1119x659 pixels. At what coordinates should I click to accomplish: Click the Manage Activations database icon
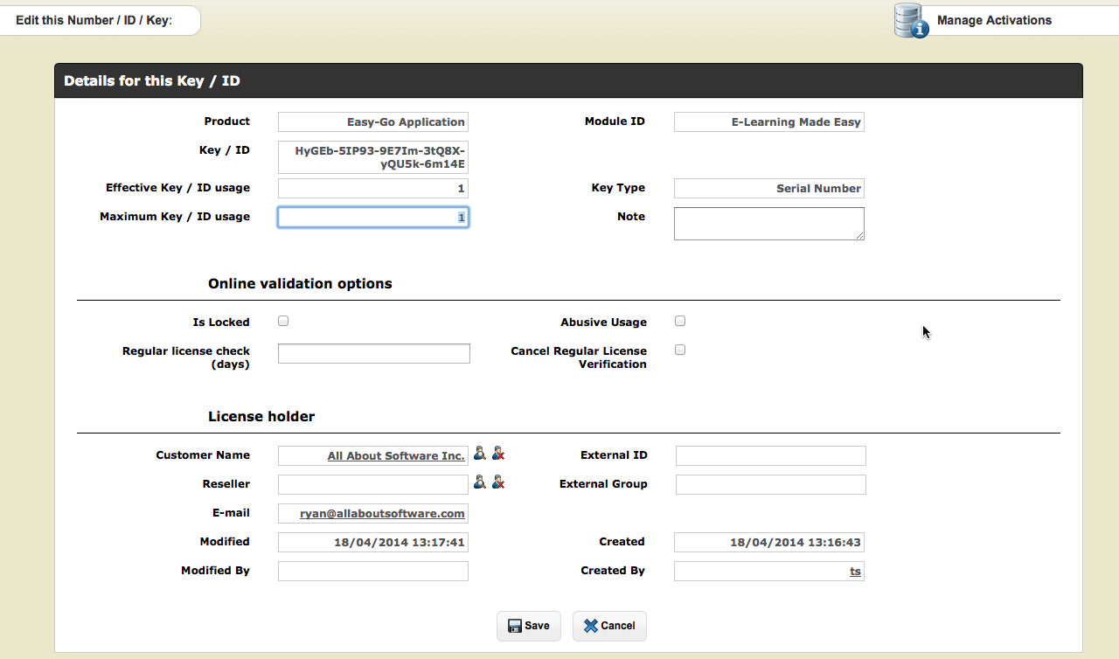tap(911, 20)
